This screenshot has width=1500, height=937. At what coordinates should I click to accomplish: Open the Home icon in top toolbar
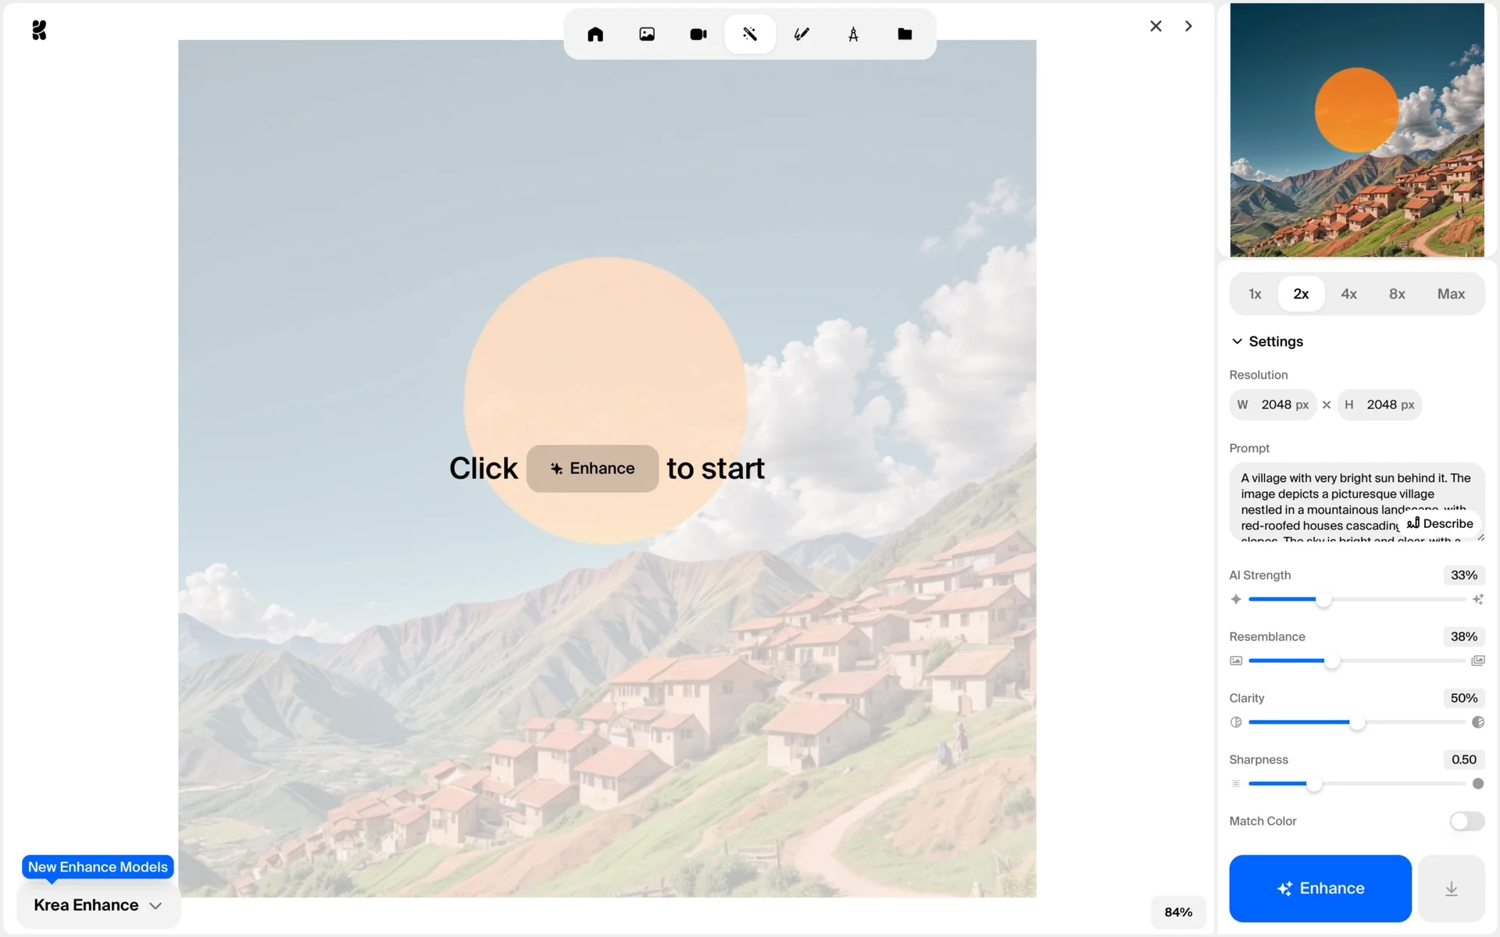pyautogui.click(x=595, y=34)
